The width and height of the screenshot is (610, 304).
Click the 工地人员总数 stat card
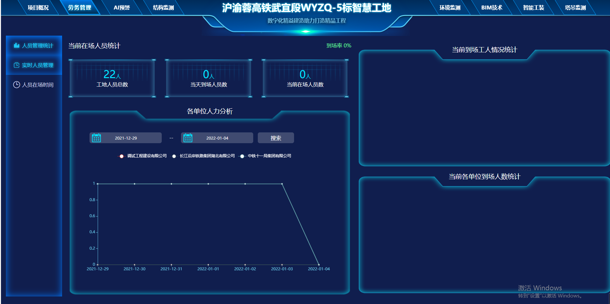(112, 78)
